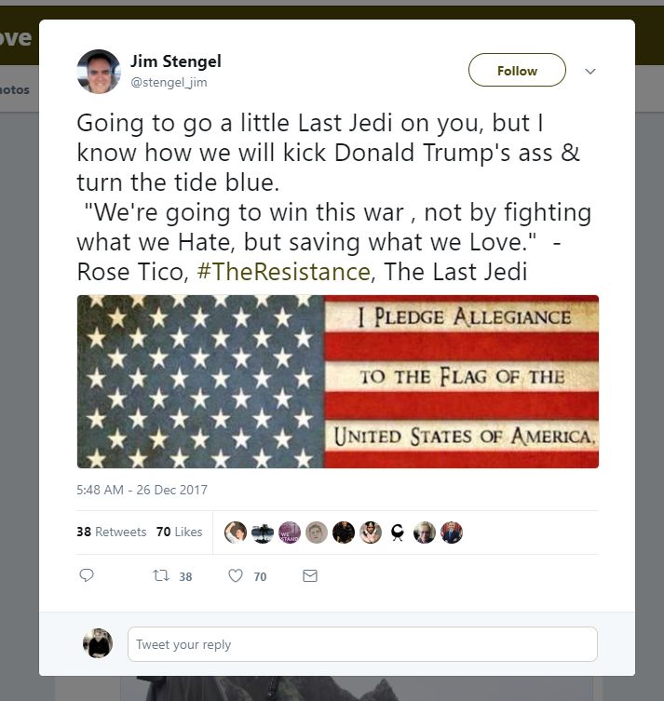Image resolution: width=664 pixels, height=701 pixels.
Task: Open the #TheResistance hashtag link
Action: pos(283,271)
